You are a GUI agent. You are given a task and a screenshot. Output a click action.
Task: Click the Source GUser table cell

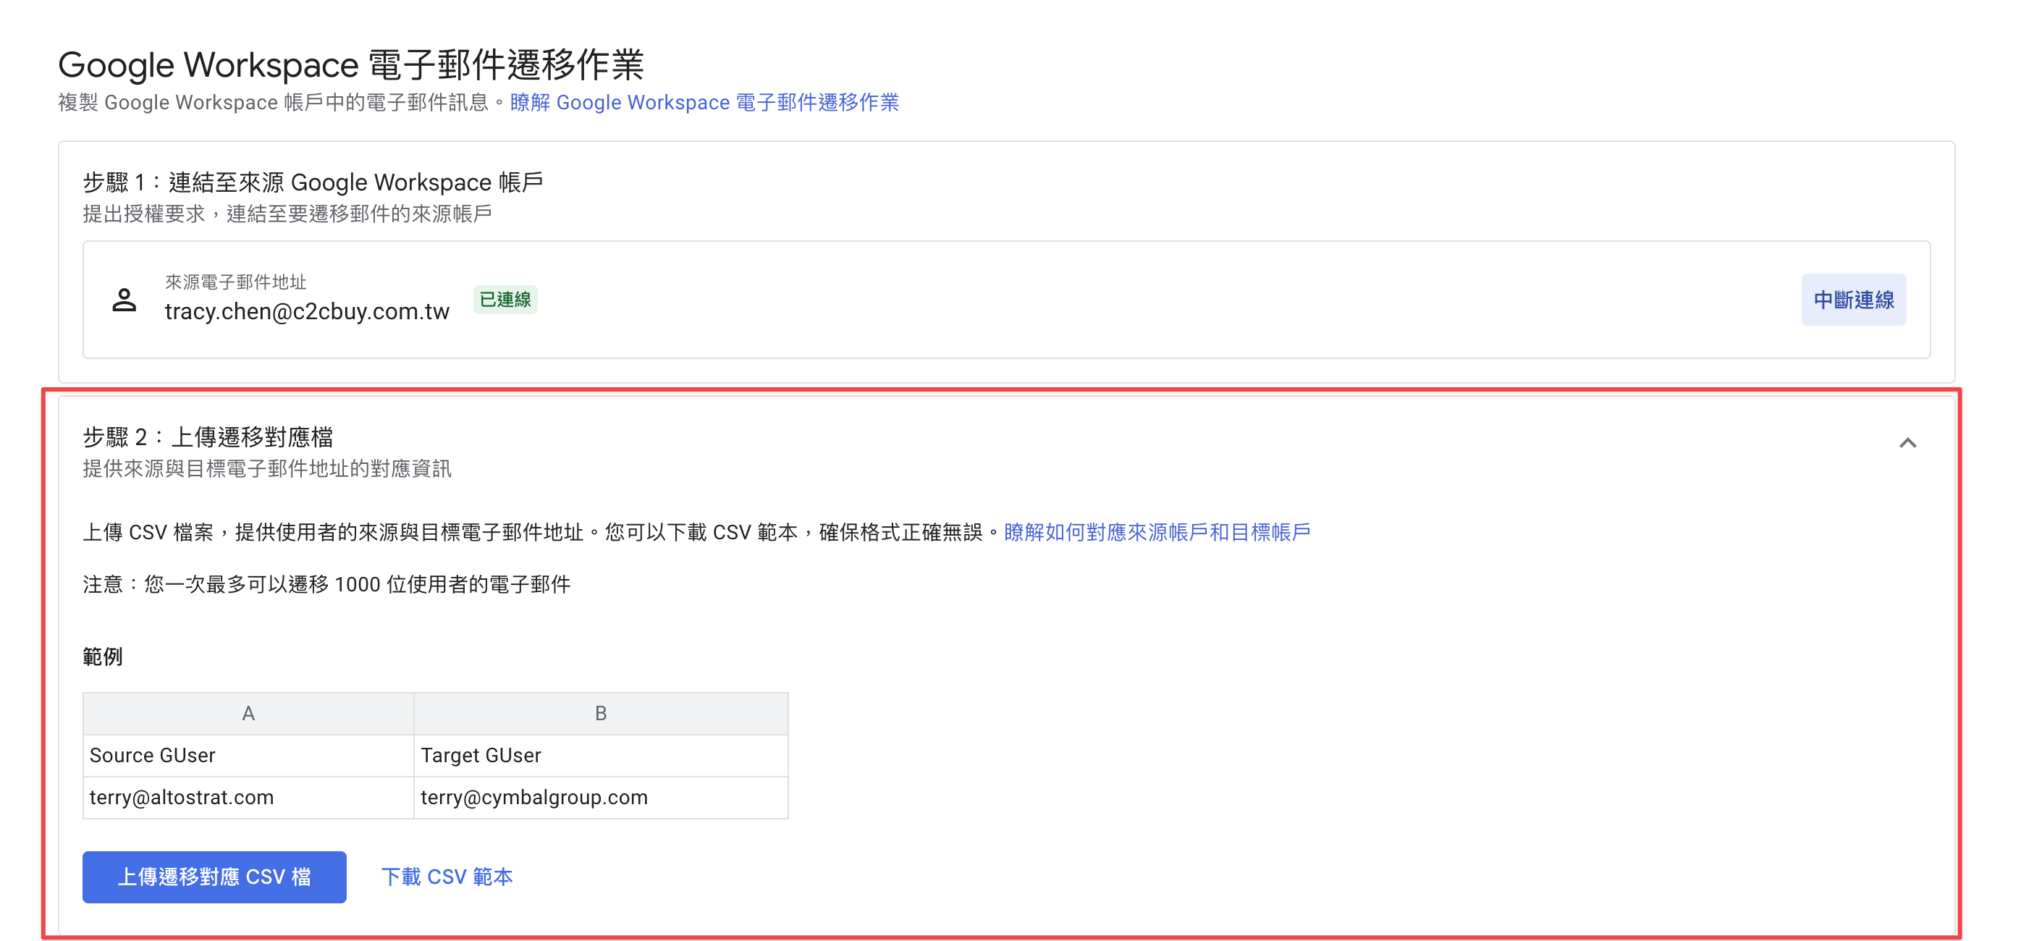click(x=248, y=756)
